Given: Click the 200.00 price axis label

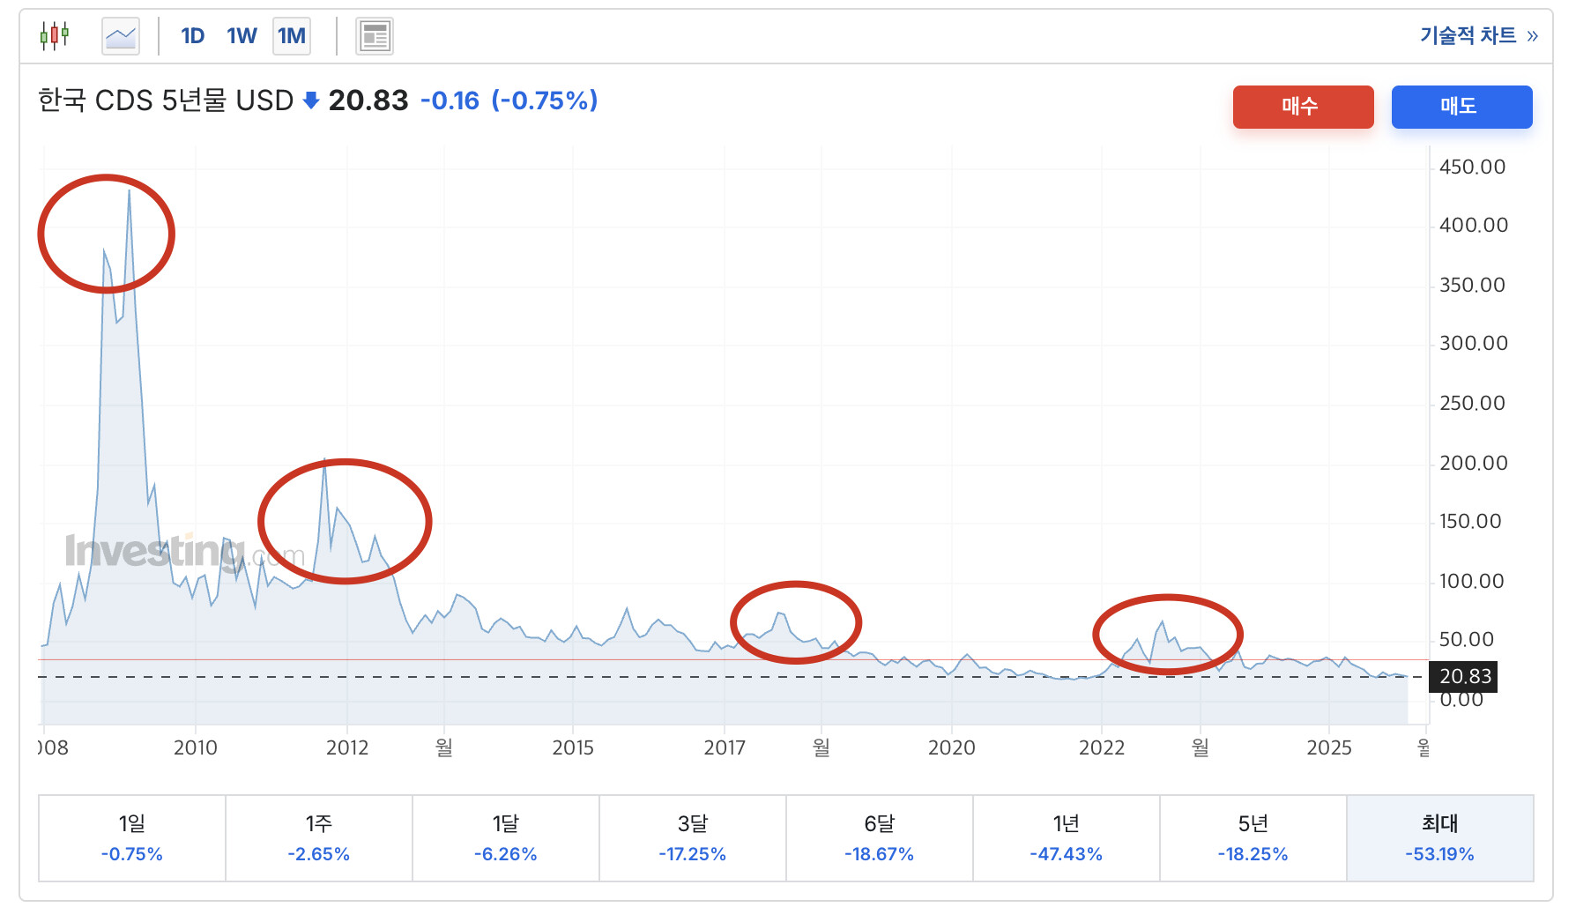Looking at the screenshot, I should tap(1474, 463).
